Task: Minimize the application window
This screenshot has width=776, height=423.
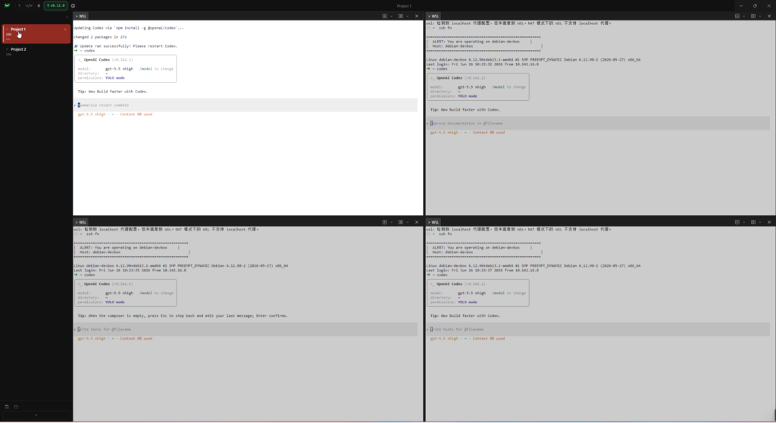Action: (741, 6)
